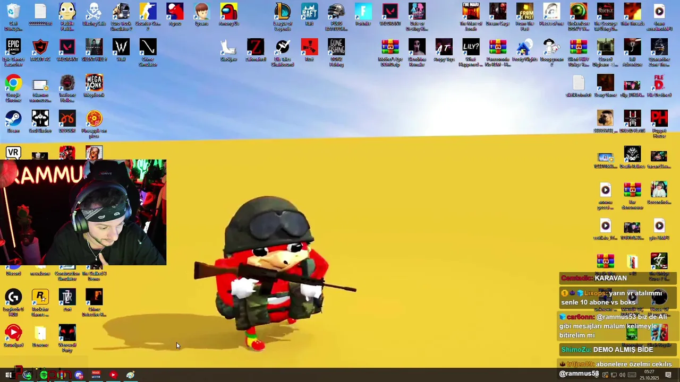This screenshot has height=382, width=680.
Task: Launch Google Chrome from desktop
Action: point(13,88)
